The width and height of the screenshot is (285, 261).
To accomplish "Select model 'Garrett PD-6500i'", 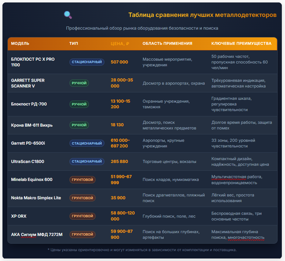I will [x=28, y=143].
